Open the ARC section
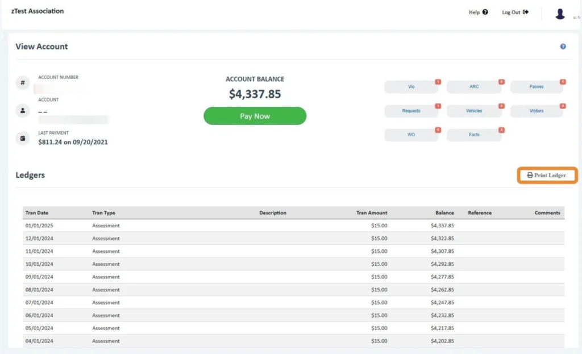Viewport: 582px width, 354px height. (473, 87)
